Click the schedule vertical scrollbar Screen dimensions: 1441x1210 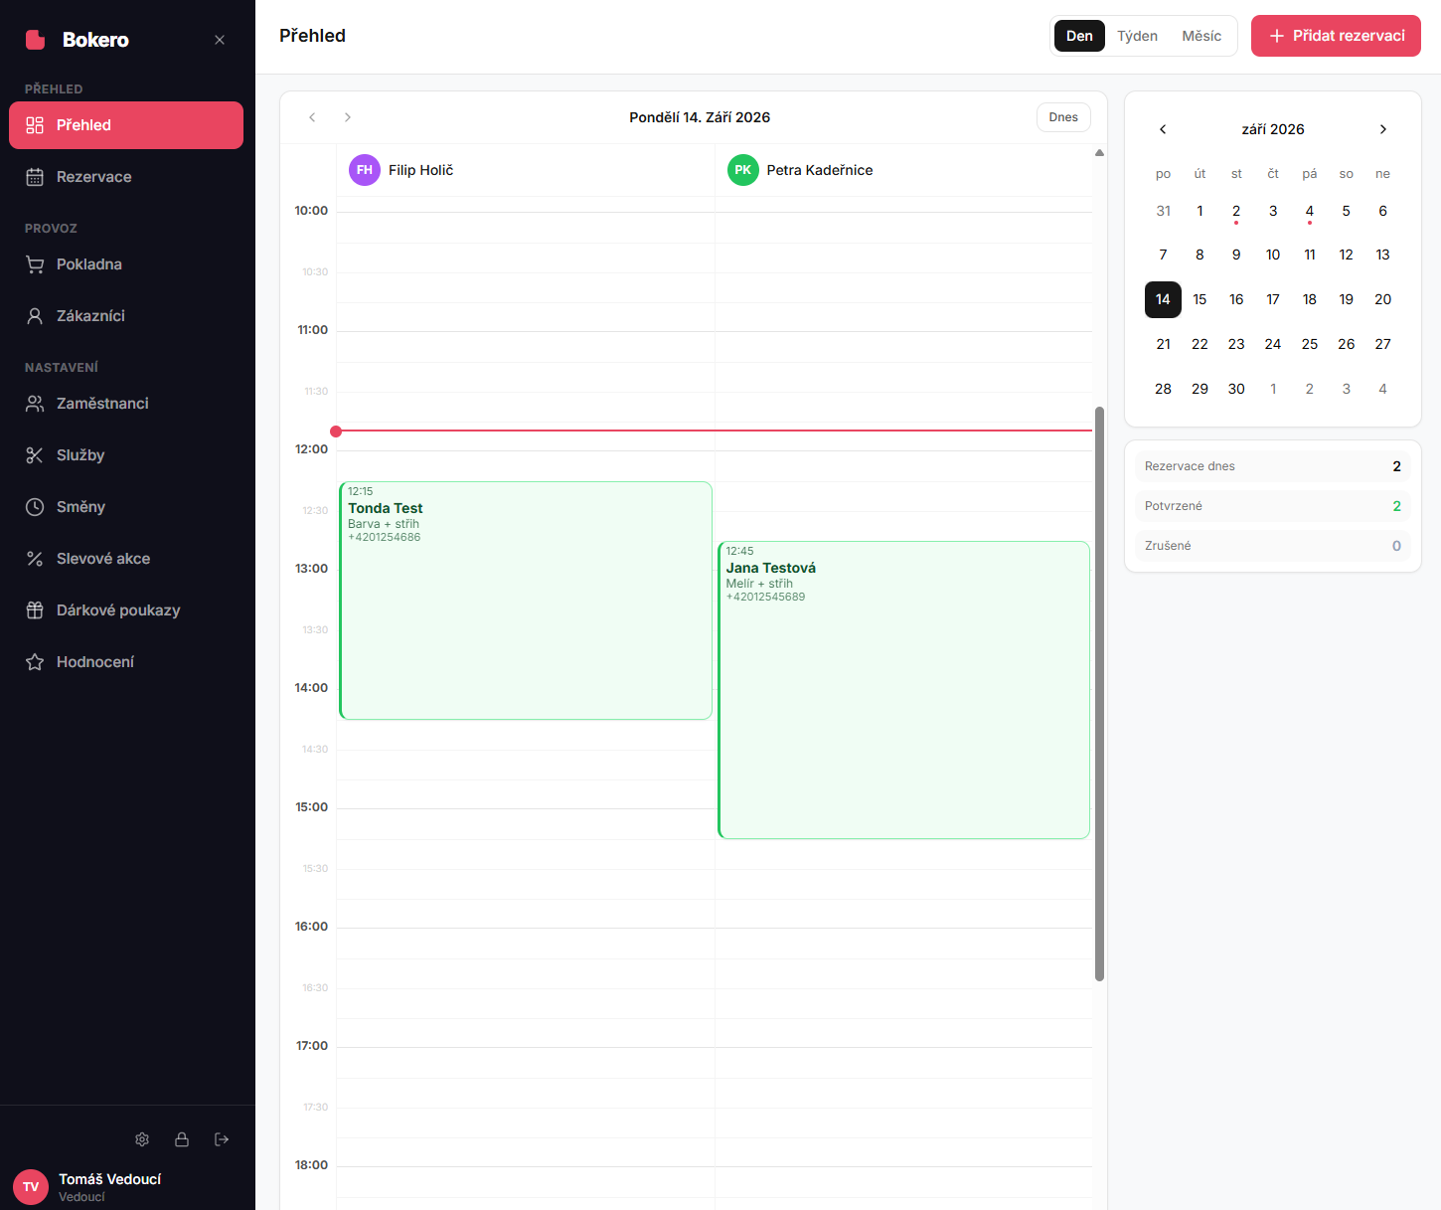pos(1099,693)
